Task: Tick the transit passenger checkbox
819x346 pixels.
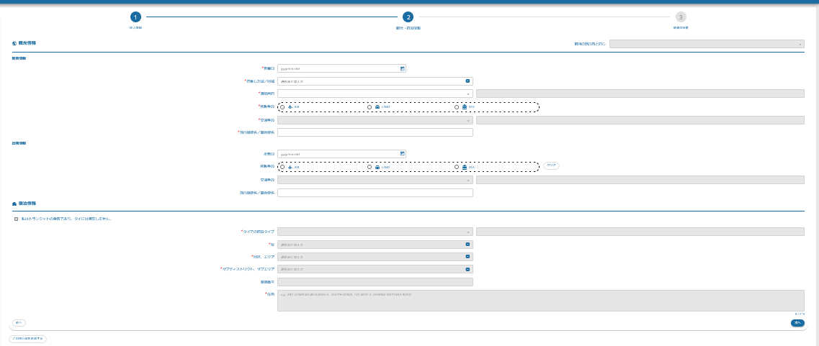Action: 16,219
